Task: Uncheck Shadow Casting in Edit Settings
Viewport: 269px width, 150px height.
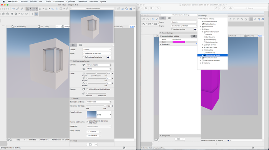Action: [203, 24]
